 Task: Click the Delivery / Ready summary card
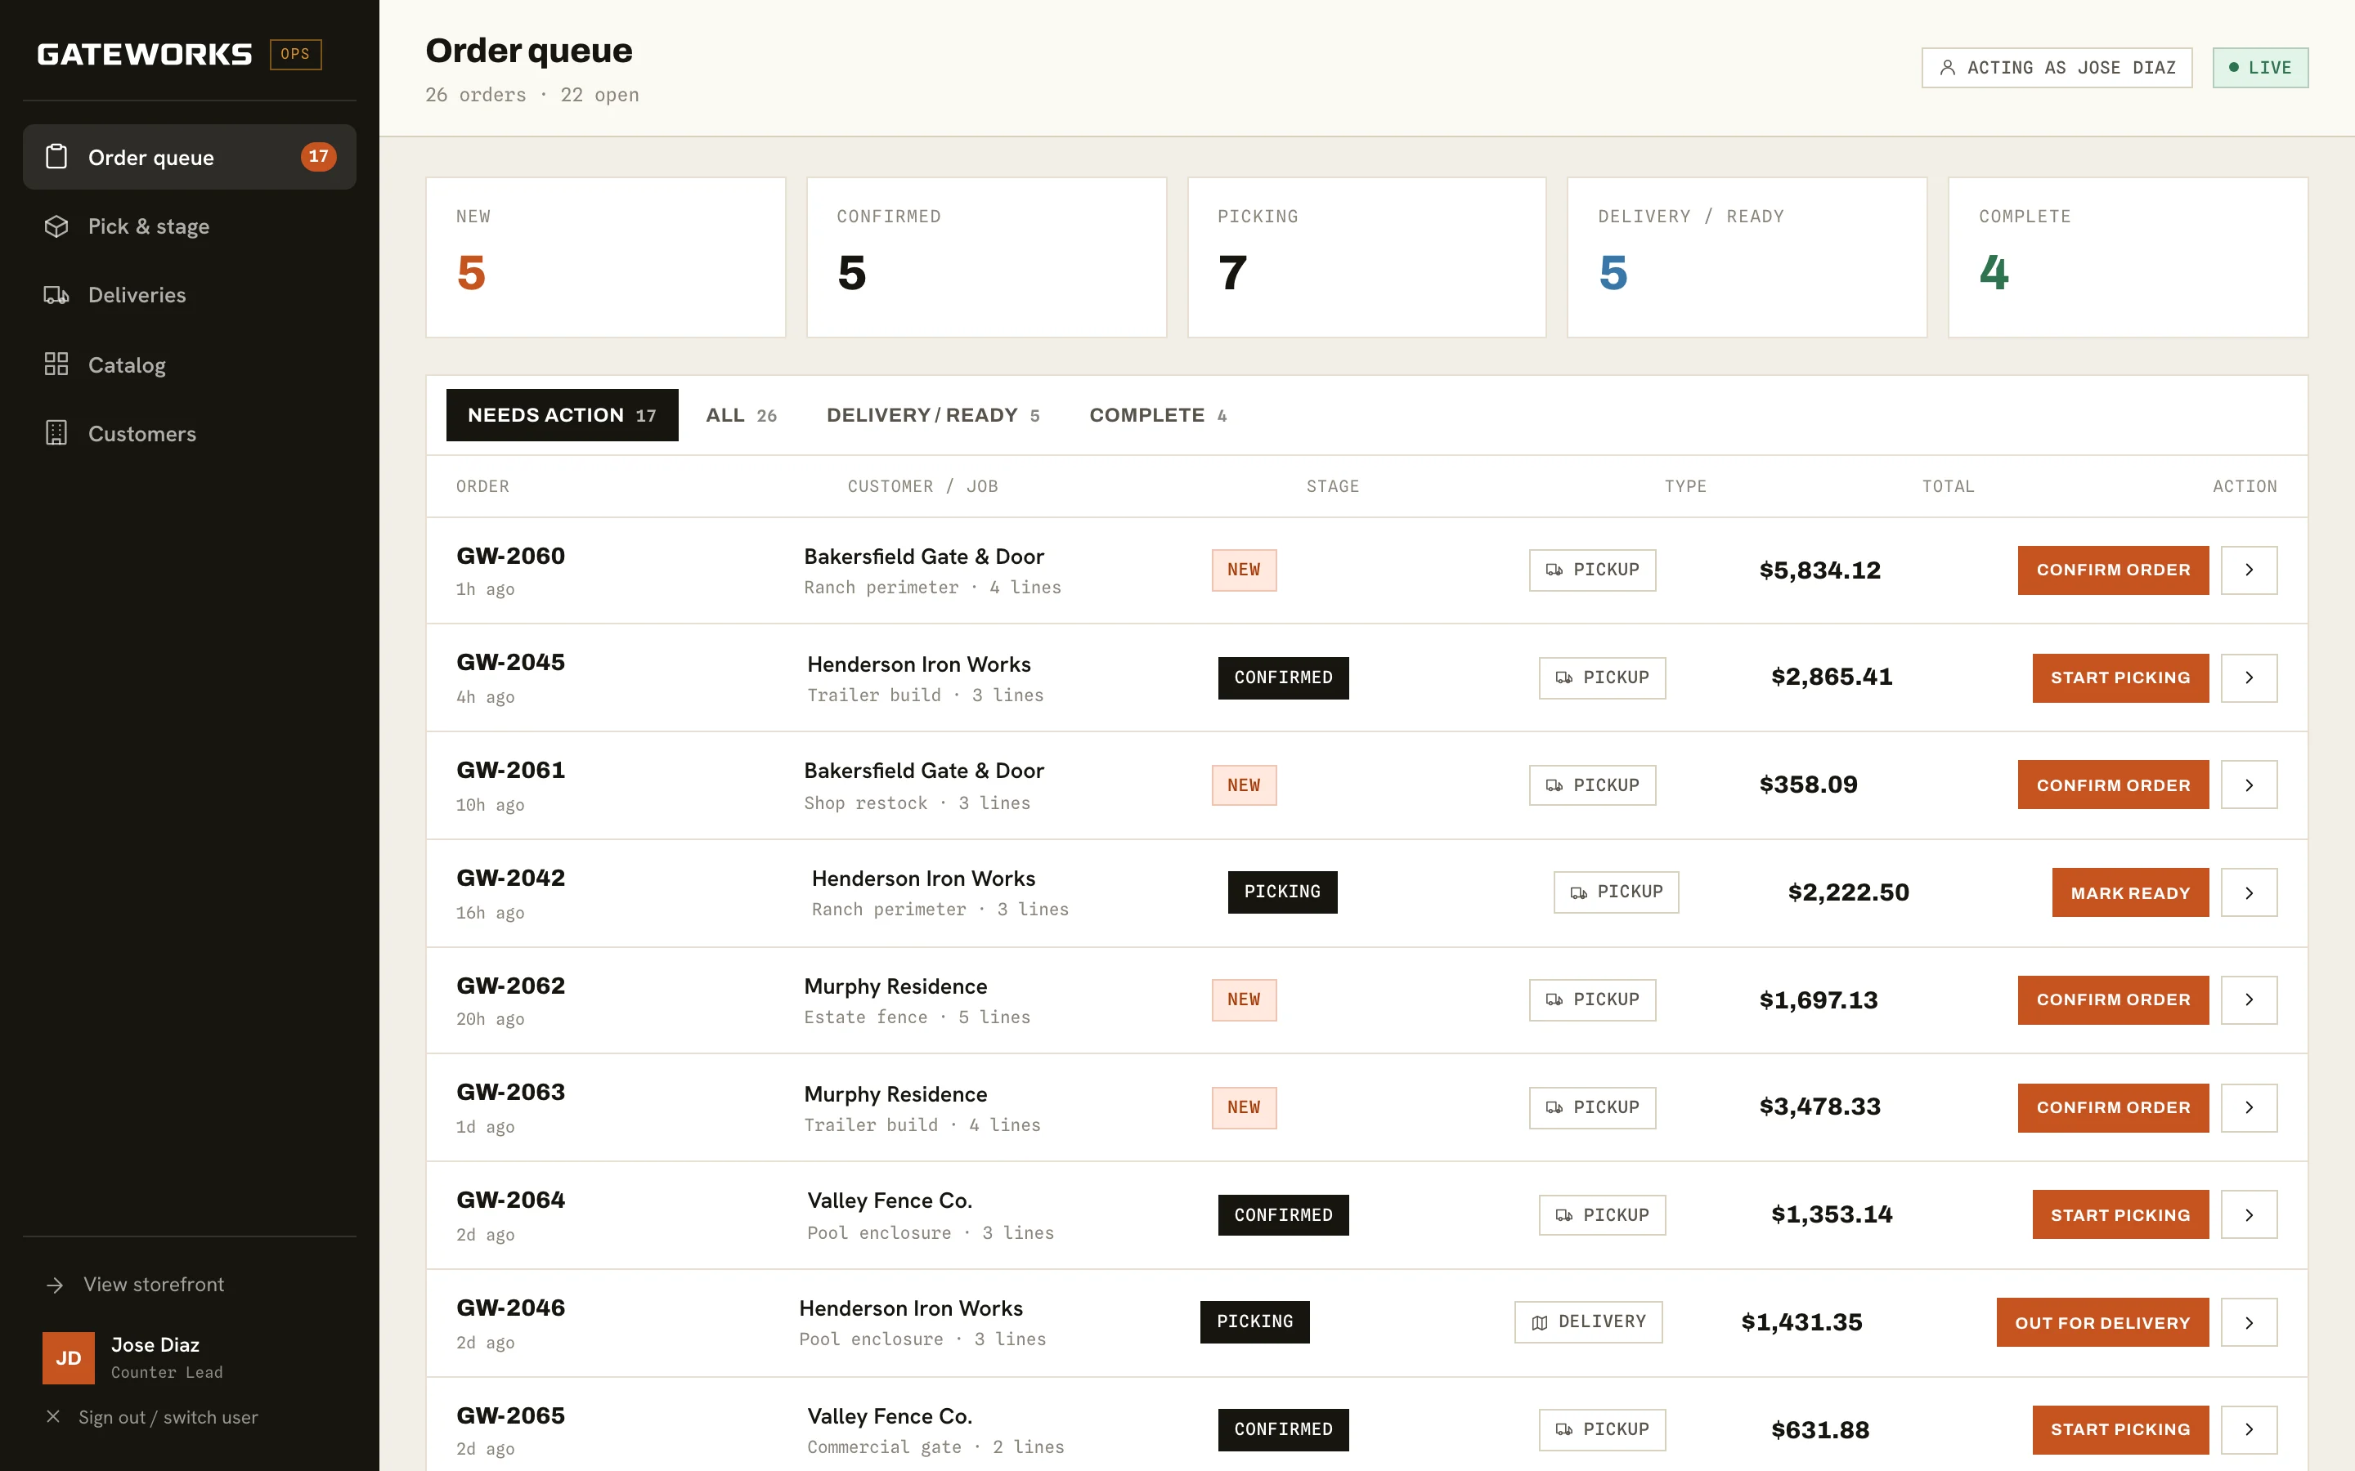pos(1747,257)
